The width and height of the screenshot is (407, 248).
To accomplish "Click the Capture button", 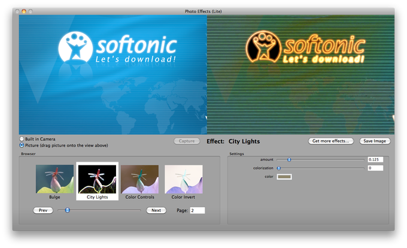I will [187, 141].
